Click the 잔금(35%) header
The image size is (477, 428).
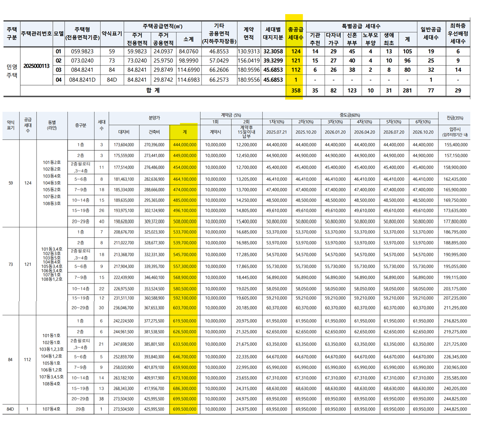click(x=455, y=118)
